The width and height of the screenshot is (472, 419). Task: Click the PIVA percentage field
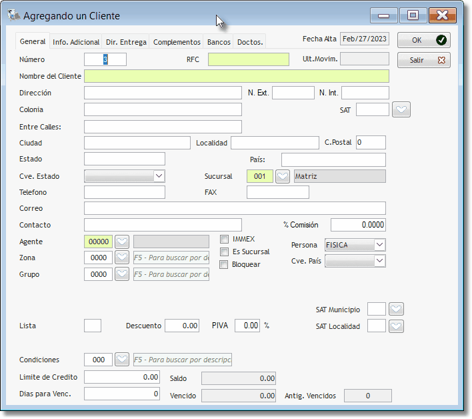(247, 326)
